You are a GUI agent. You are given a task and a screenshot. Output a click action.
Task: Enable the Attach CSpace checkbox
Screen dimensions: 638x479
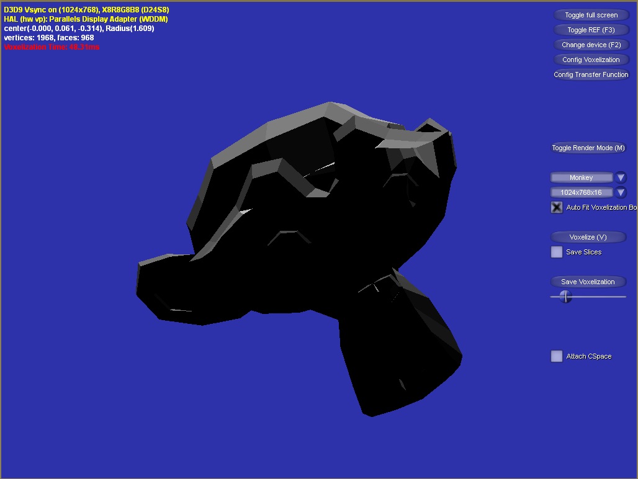pos(557,356)
